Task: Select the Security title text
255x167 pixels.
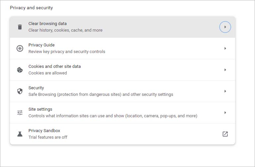Action: tap(36, 88)
